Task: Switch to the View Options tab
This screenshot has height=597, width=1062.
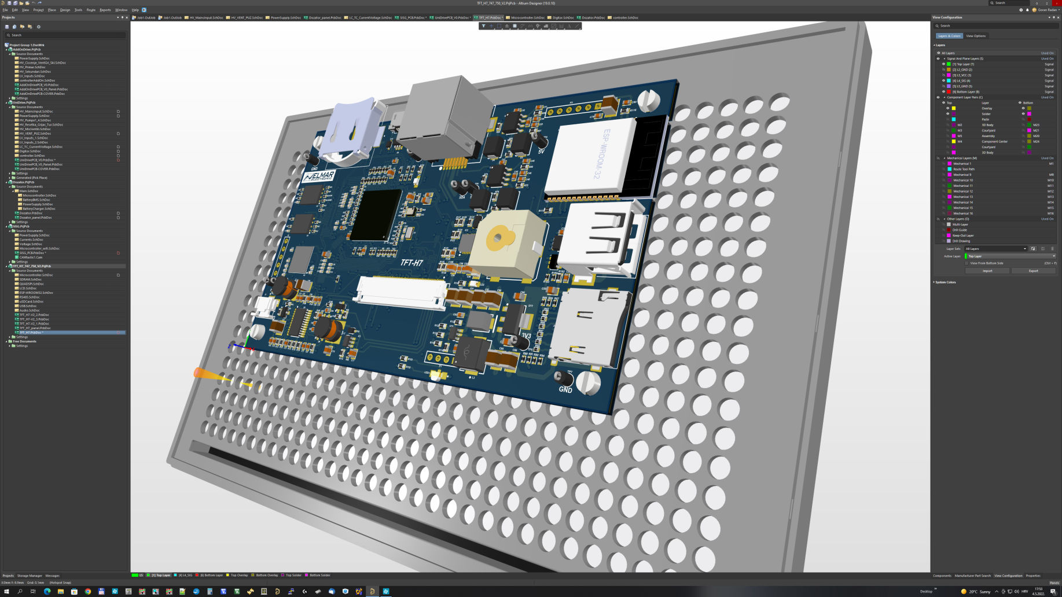Action: pos(976,36)
